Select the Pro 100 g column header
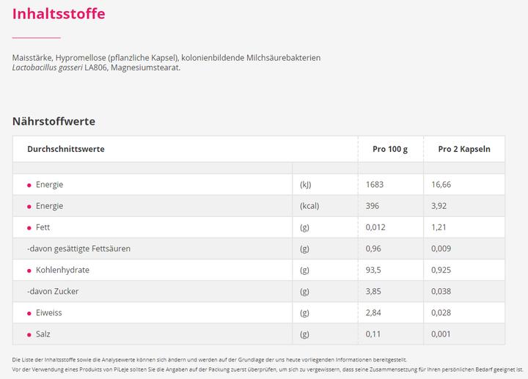This screenshot has width=528, height=379. coord(390,149)
